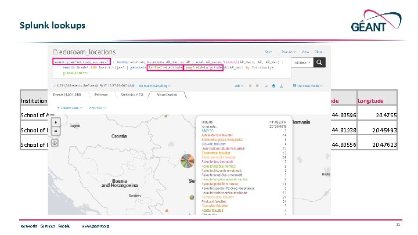Click the Bosnia and Herzegovina map label

point(120,183)
